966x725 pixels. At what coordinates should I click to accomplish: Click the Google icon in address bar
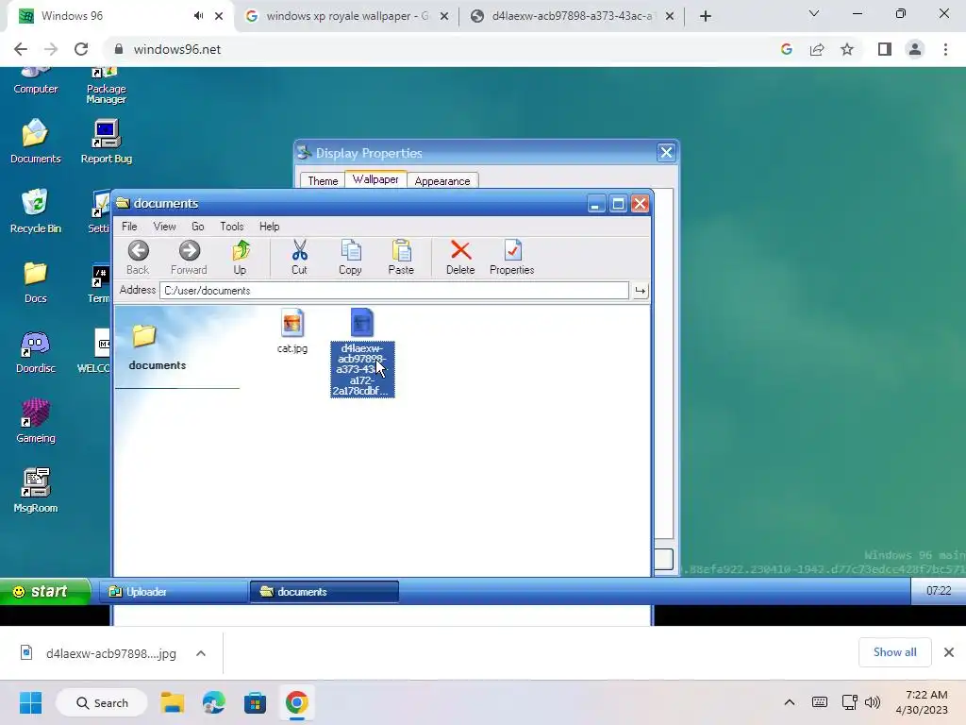click(x=786, y=49)
